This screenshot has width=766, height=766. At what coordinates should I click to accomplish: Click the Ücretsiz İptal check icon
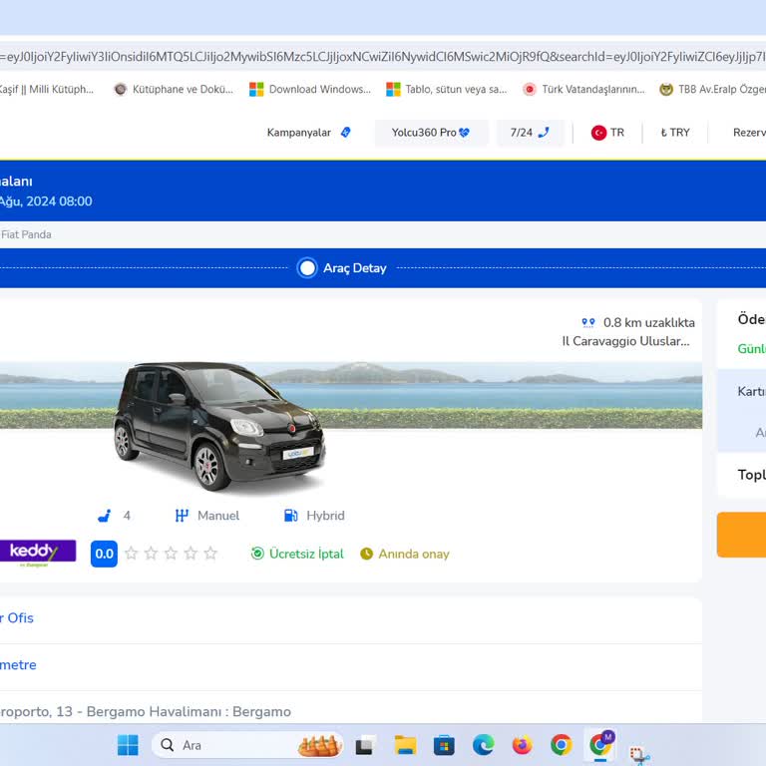click(x=257, y=554)
